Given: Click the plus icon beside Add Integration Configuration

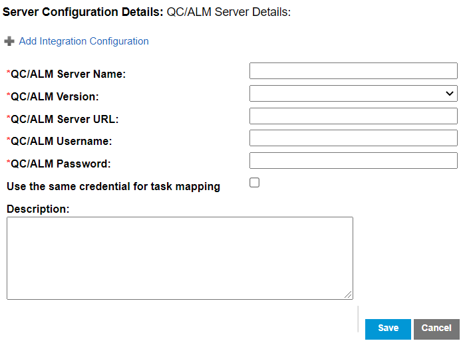Looking at the screenshot, I should coord(9,41).
